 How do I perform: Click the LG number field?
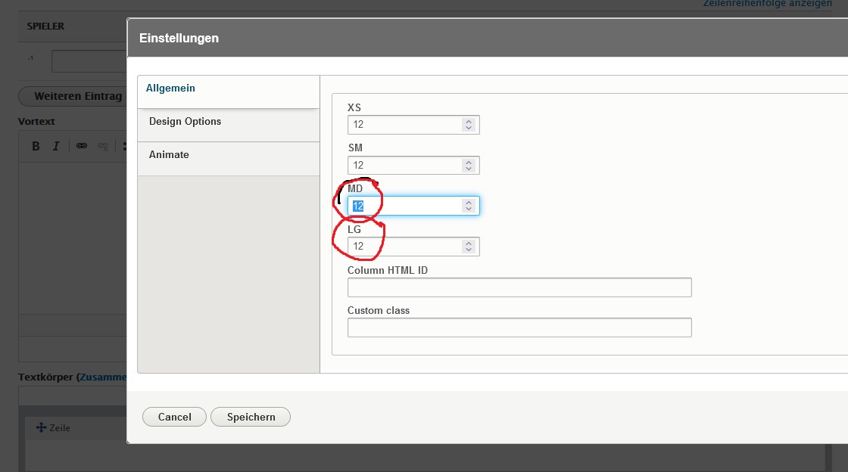pos(413,247)
